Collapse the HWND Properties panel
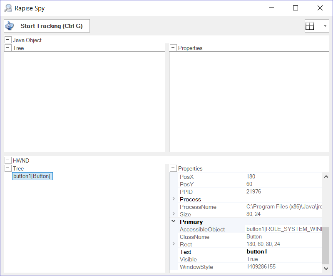The width and height of the screenshot is (333, 276). coord(173,168)
